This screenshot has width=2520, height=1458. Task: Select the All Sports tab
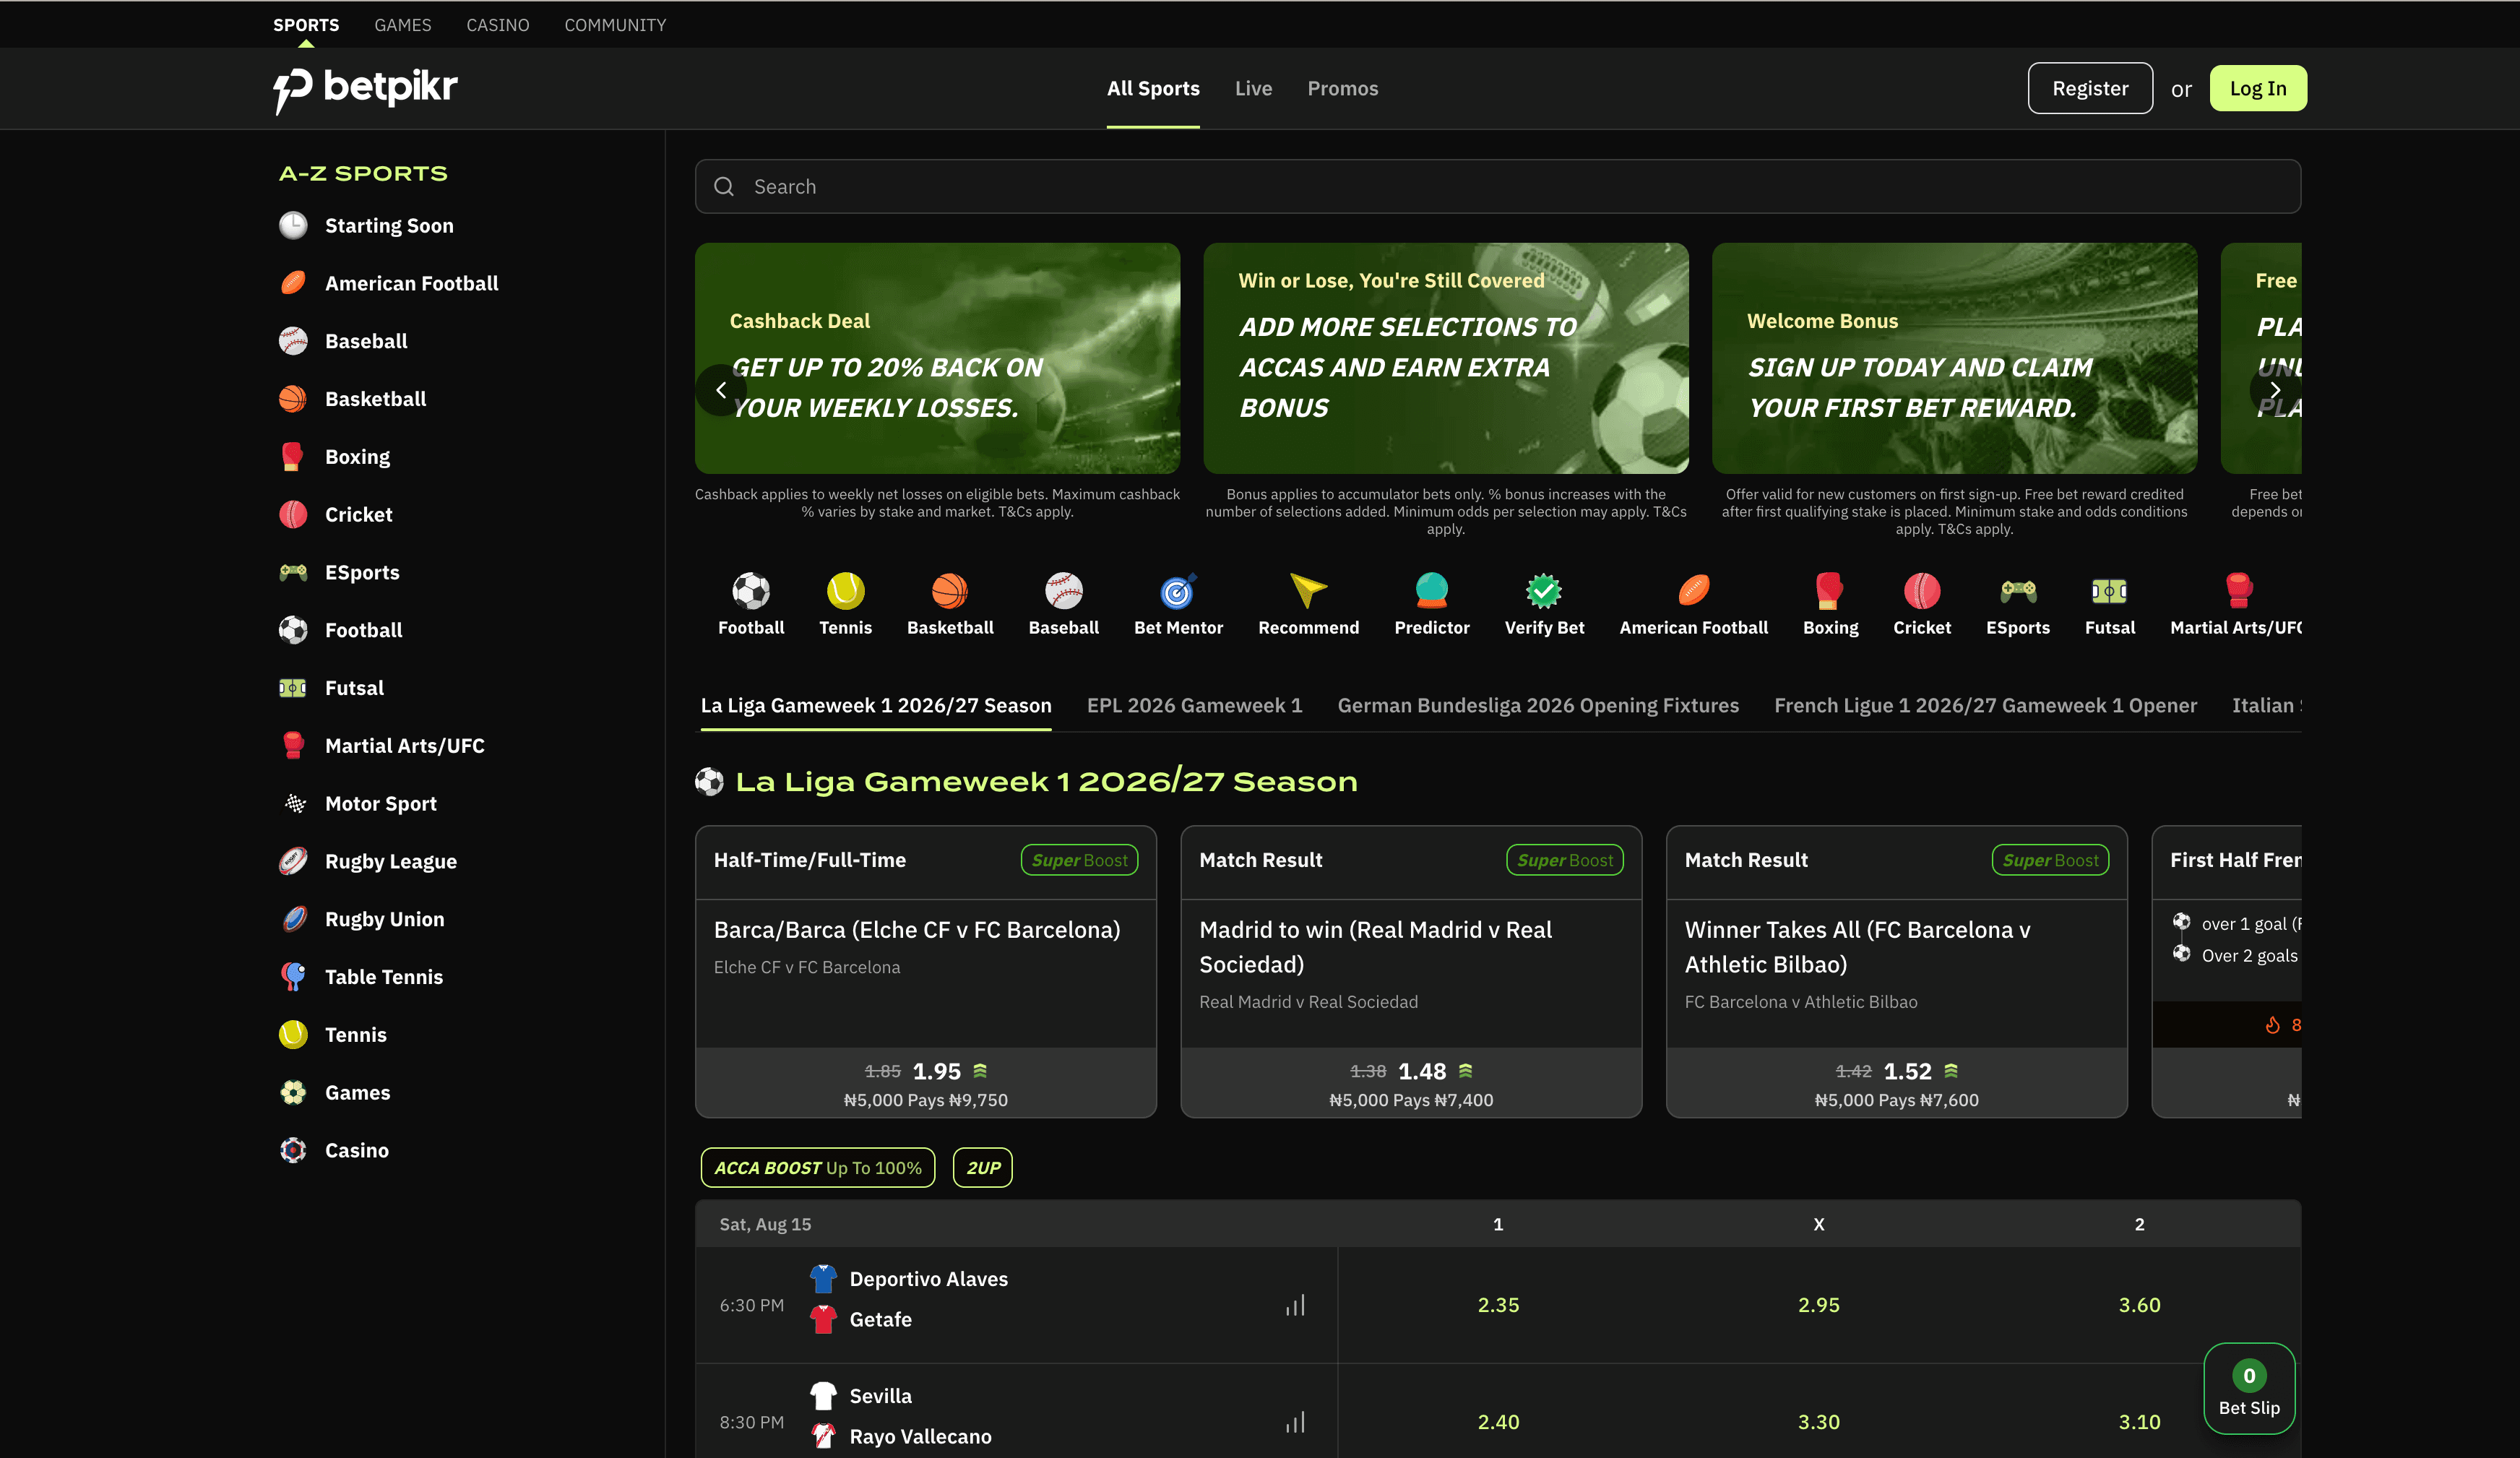(x=1153, y=88)
